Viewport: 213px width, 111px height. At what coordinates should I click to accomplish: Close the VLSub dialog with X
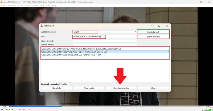[167, 25]
